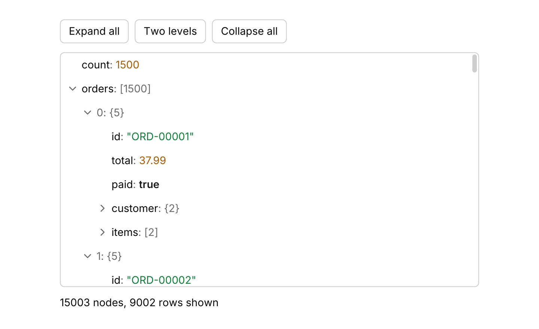Select the id "ORD-00001" value
This screenshot has height=329, width=539.
[160, 136]
